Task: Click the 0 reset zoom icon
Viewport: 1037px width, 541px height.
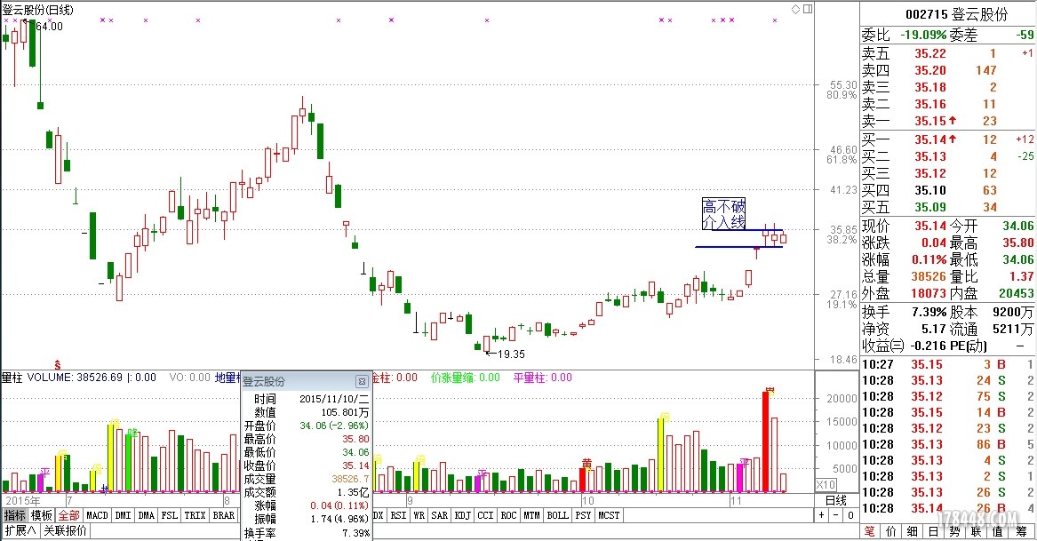Action: pos(851,514)
